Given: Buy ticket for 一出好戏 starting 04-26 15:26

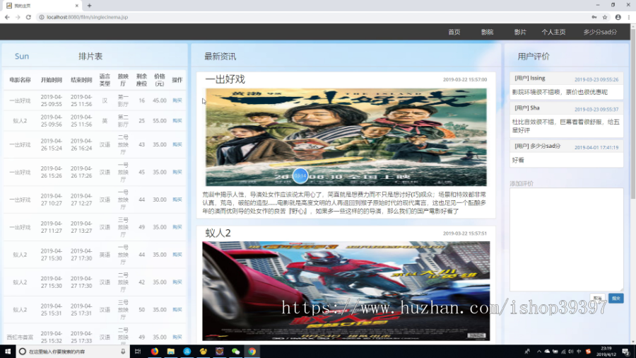Looking at the screenshot, I should (x=177, y=172).
